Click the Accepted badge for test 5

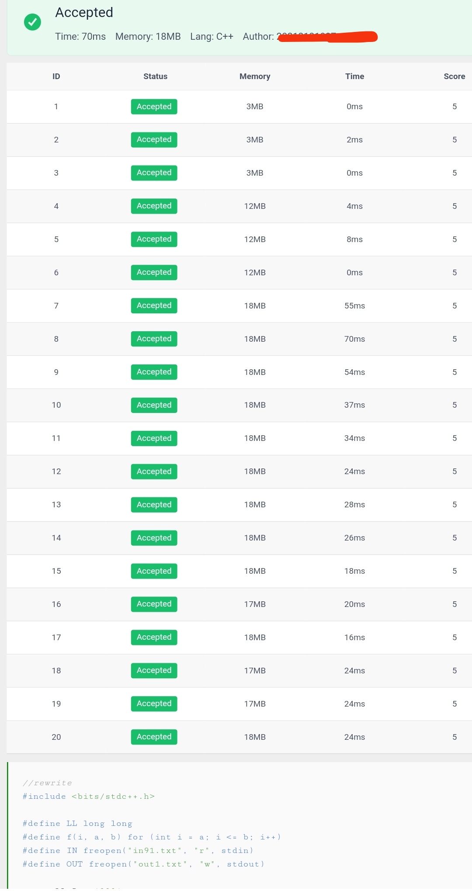[154, 239]
